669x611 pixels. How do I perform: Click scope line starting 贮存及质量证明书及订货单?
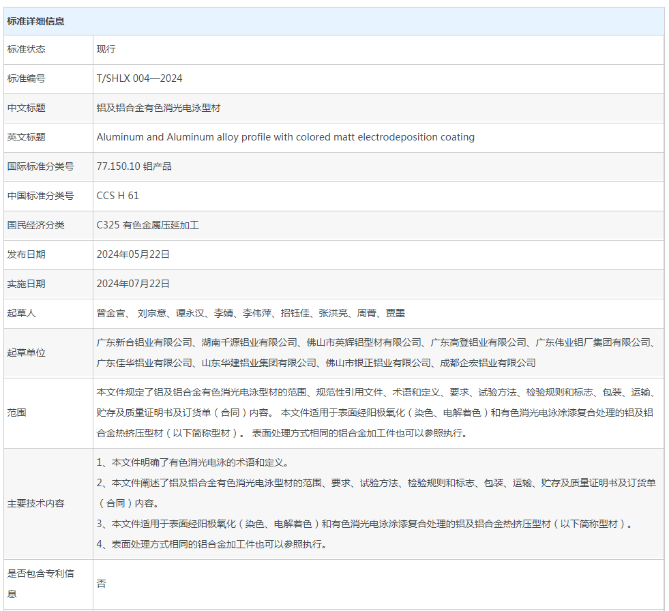click(x=374, y=413)
